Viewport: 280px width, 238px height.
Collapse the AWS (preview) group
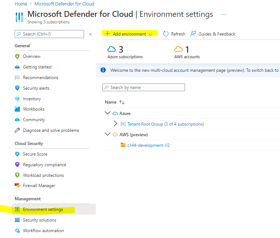tap(108, 134)
